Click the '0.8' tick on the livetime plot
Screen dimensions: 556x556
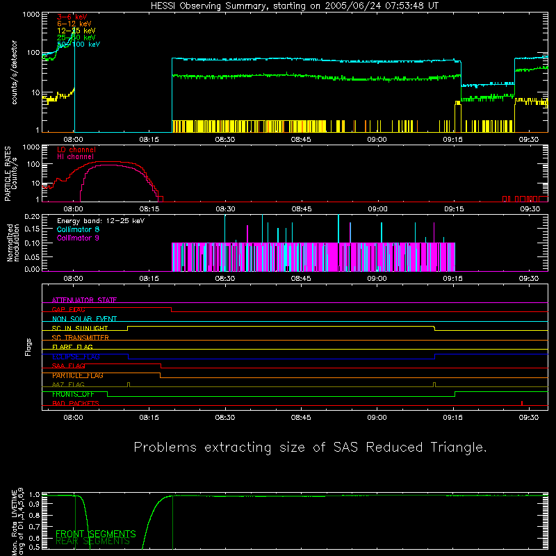35,515
